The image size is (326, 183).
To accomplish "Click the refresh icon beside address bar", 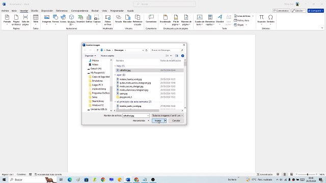I will click(x=146, y=50).
